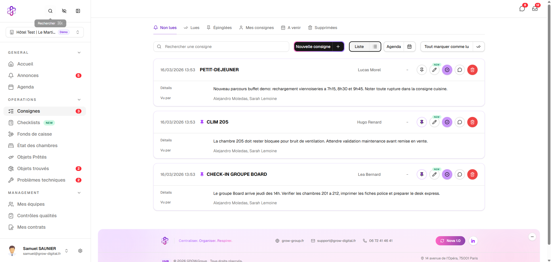Open comments on CHECK-IN GROUPE BOARD
551x262 pixels.
[460, 174]
